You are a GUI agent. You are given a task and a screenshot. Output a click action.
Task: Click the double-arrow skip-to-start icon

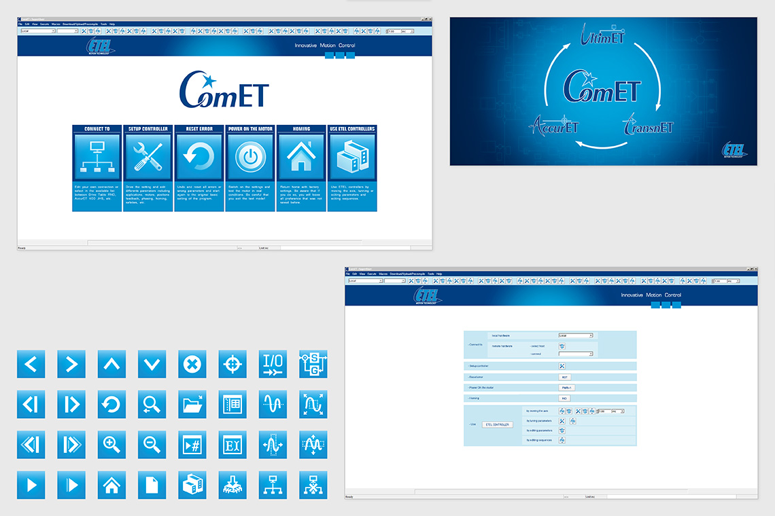click(31, 445)
